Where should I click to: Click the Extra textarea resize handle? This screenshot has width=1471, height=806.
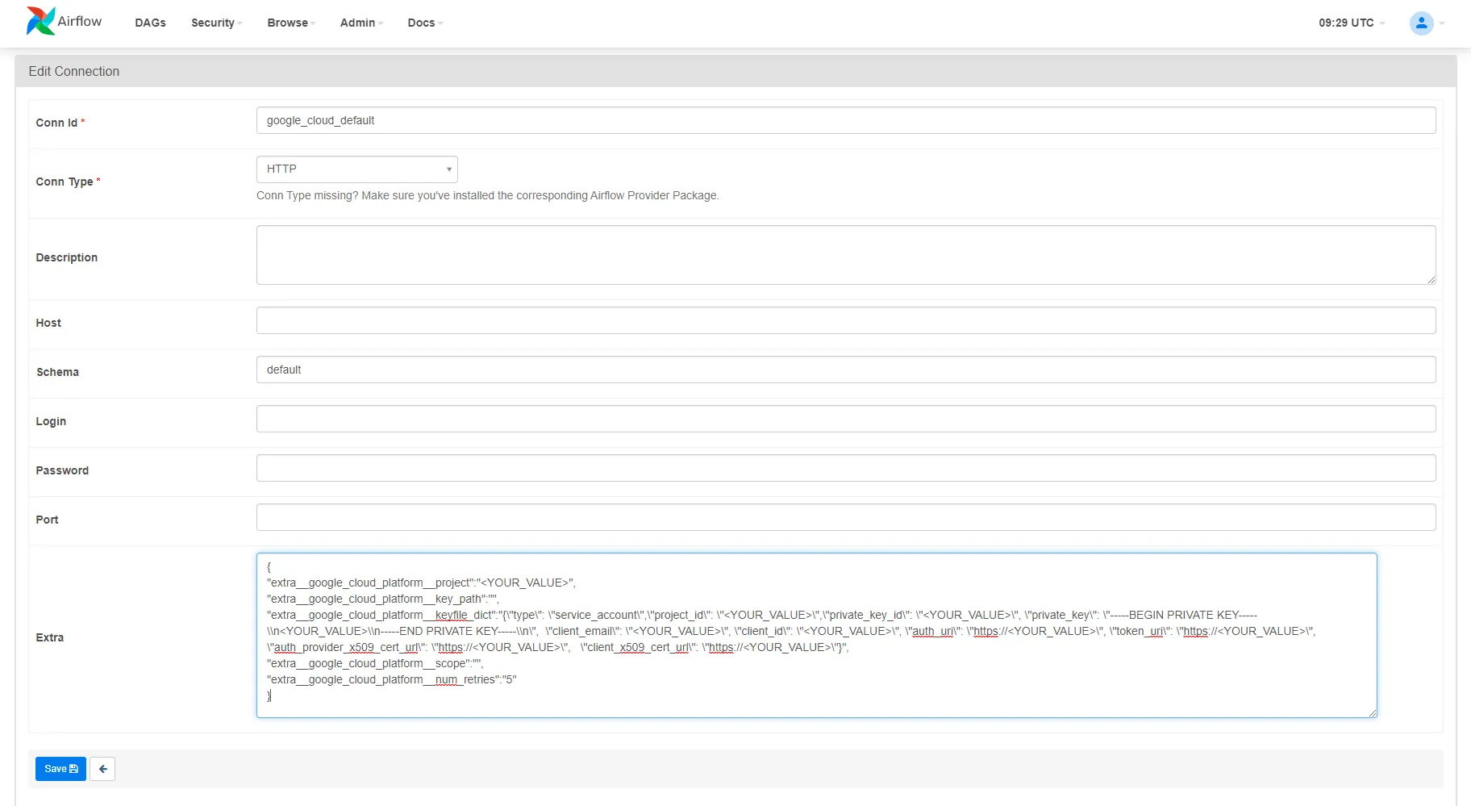1372,712
